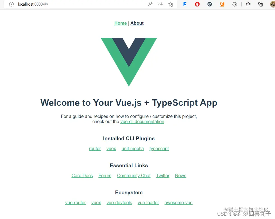Open vuex link under Ecosystem
Screen dimensions: 275x219
tap(96, 203)
